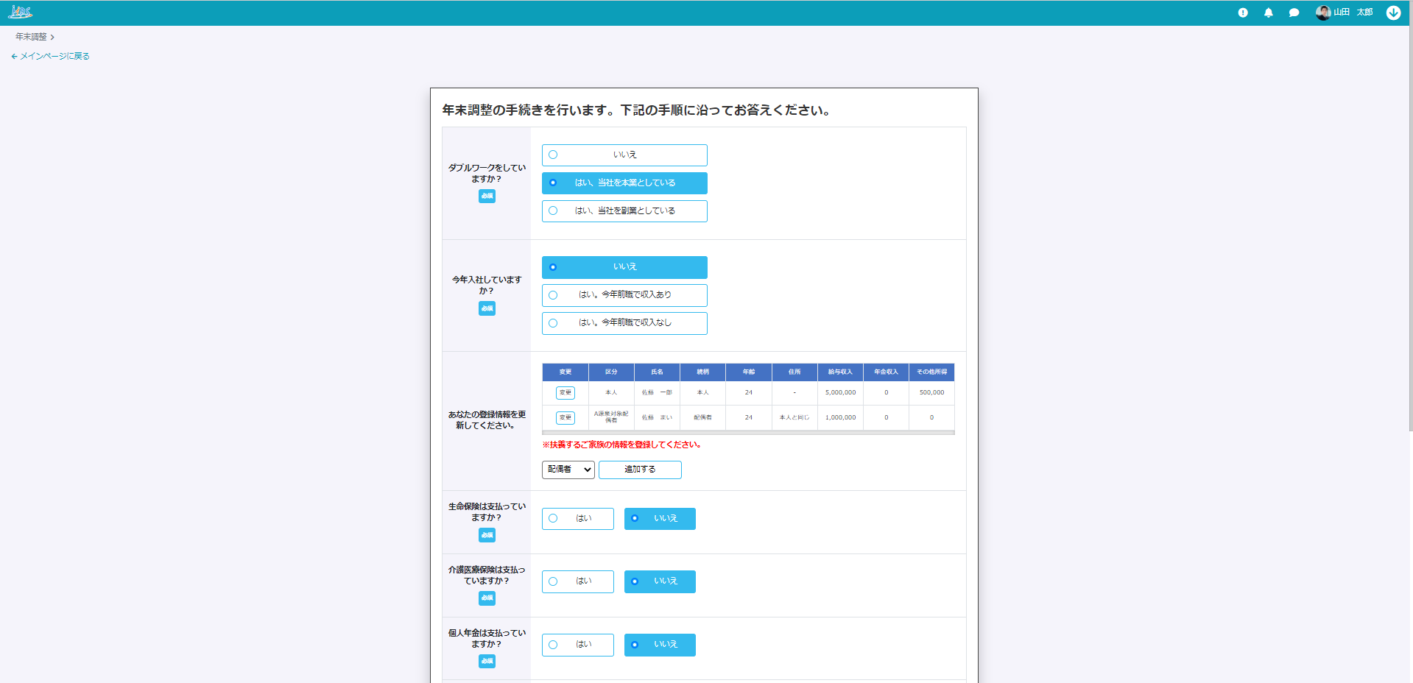Viewport: 1413px width, 683px height.
Task: Click the 年末調整 breadcrumb item
Action: click(31, 37)
